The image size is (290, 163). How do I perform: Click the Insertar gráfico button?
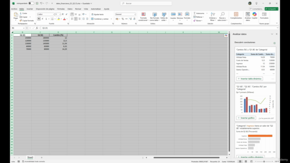pyautogui.click(x=246, y=118)
